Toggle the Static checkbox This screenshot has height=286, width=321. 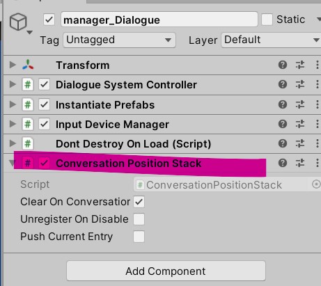point(267,19)
